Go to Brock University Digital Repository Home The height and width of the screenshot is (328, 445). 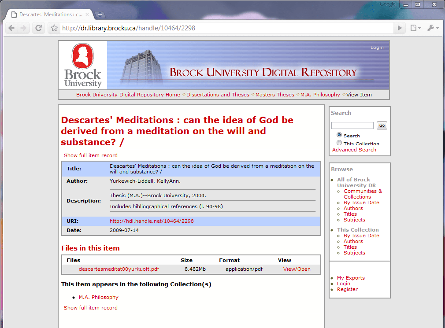pos(128,95)
